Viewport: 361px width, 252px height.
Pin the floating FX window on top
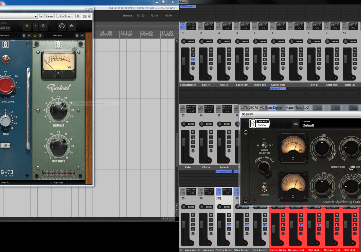pyautogui.click(x=86, y=9)
